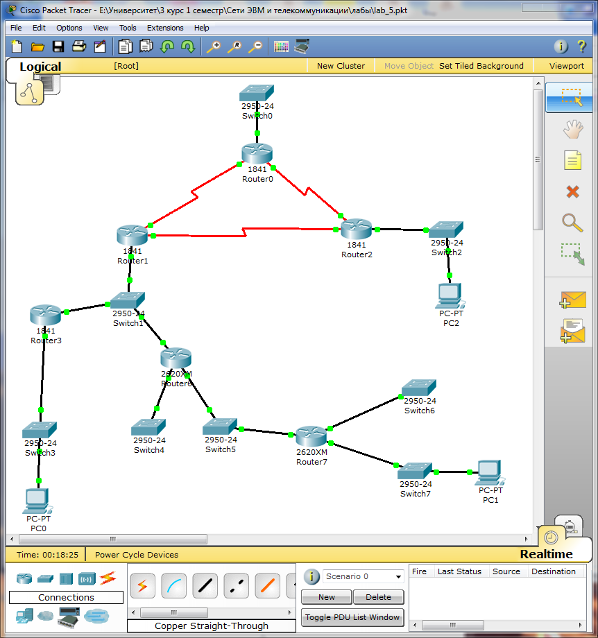Click the Undo green arrow icon

167,46
